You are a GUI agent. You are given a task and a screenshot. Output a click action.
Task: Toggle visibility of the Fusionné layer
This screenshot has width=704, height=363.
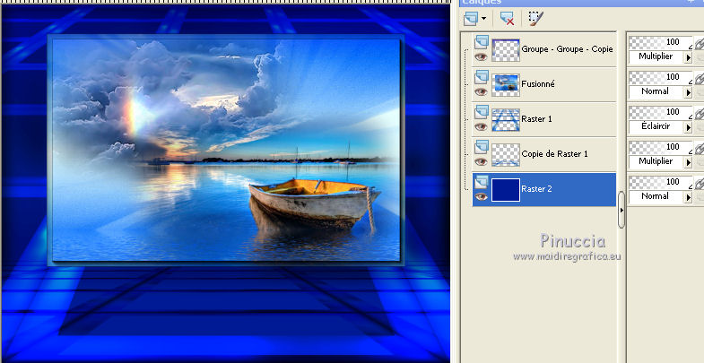[481, 92]
